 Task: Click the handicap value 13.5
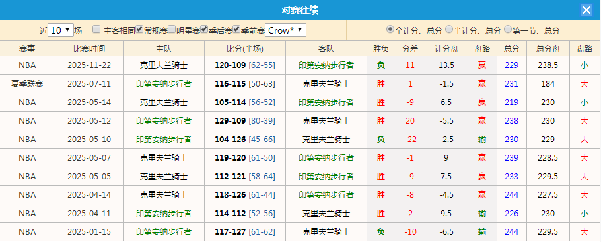[x=446, y=65]
